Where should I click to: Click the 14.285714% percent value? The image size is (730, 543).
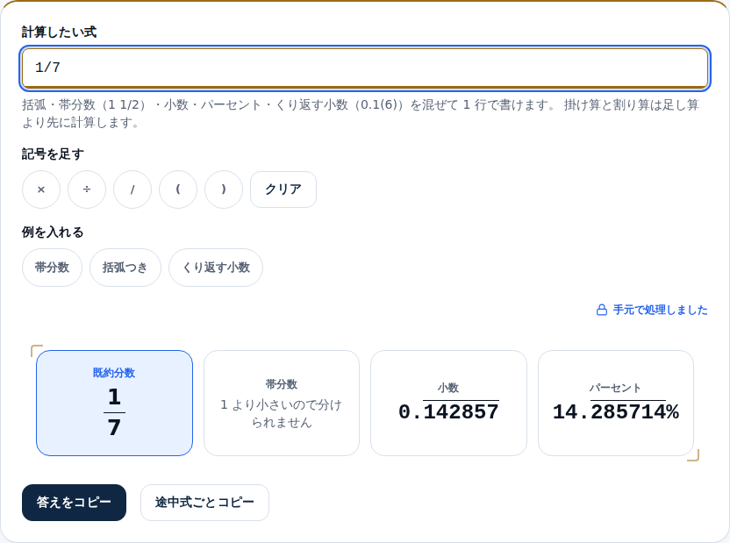(616, 411)
